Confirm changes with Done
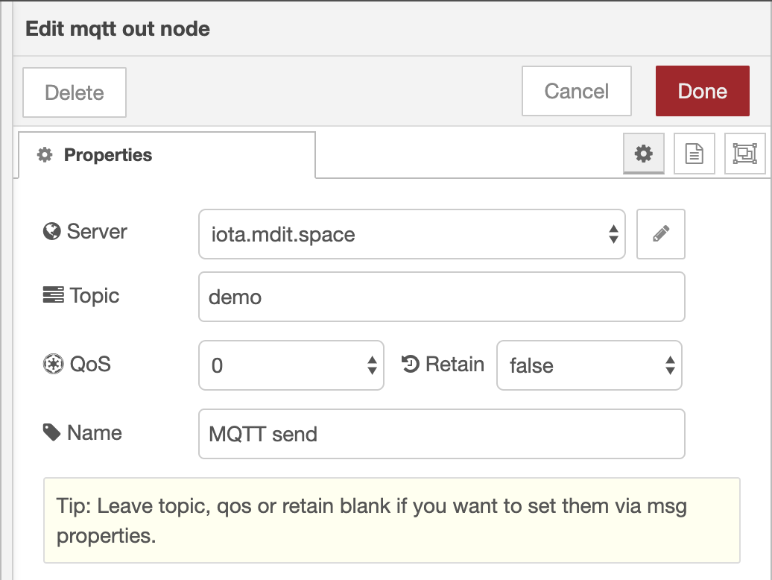772x580 pixels. (703, 91)
